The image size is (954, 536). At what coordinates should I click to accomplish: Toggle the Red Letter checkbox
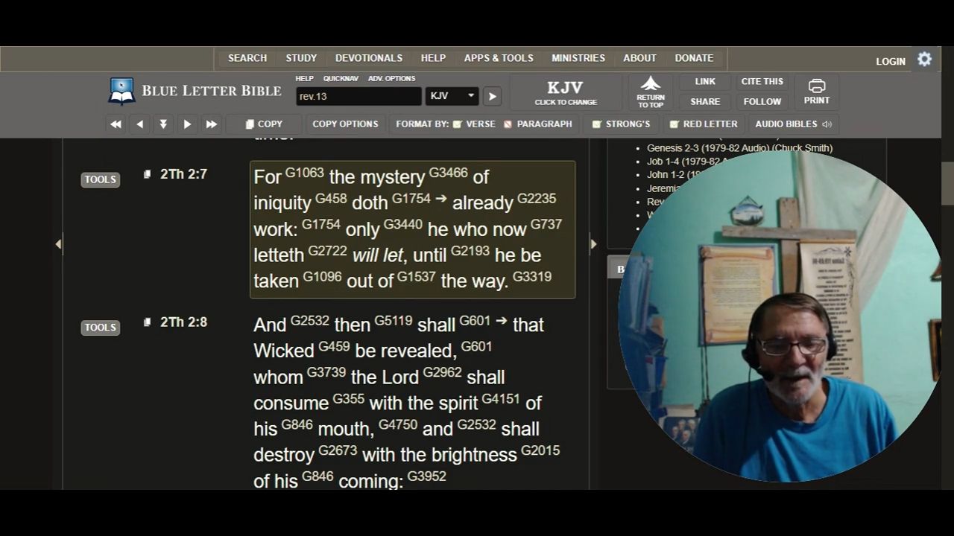[x=675, y=124]
